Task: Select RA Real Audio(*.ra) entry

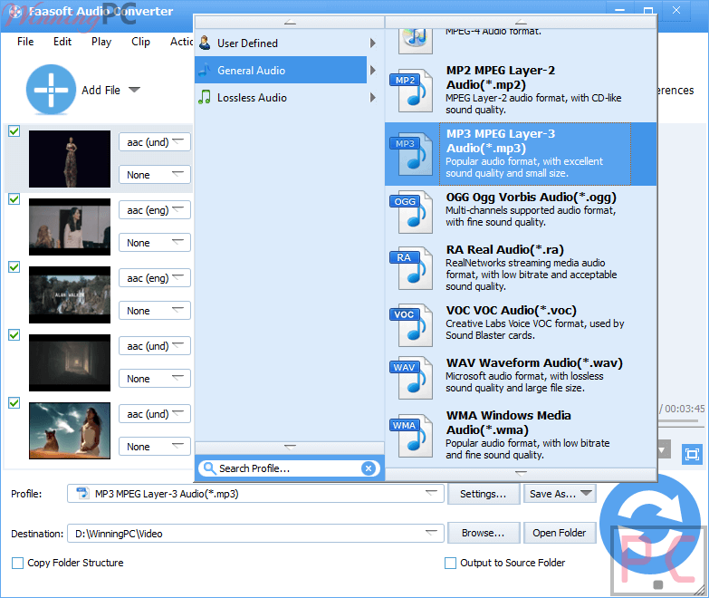Action: pos(521,268)
